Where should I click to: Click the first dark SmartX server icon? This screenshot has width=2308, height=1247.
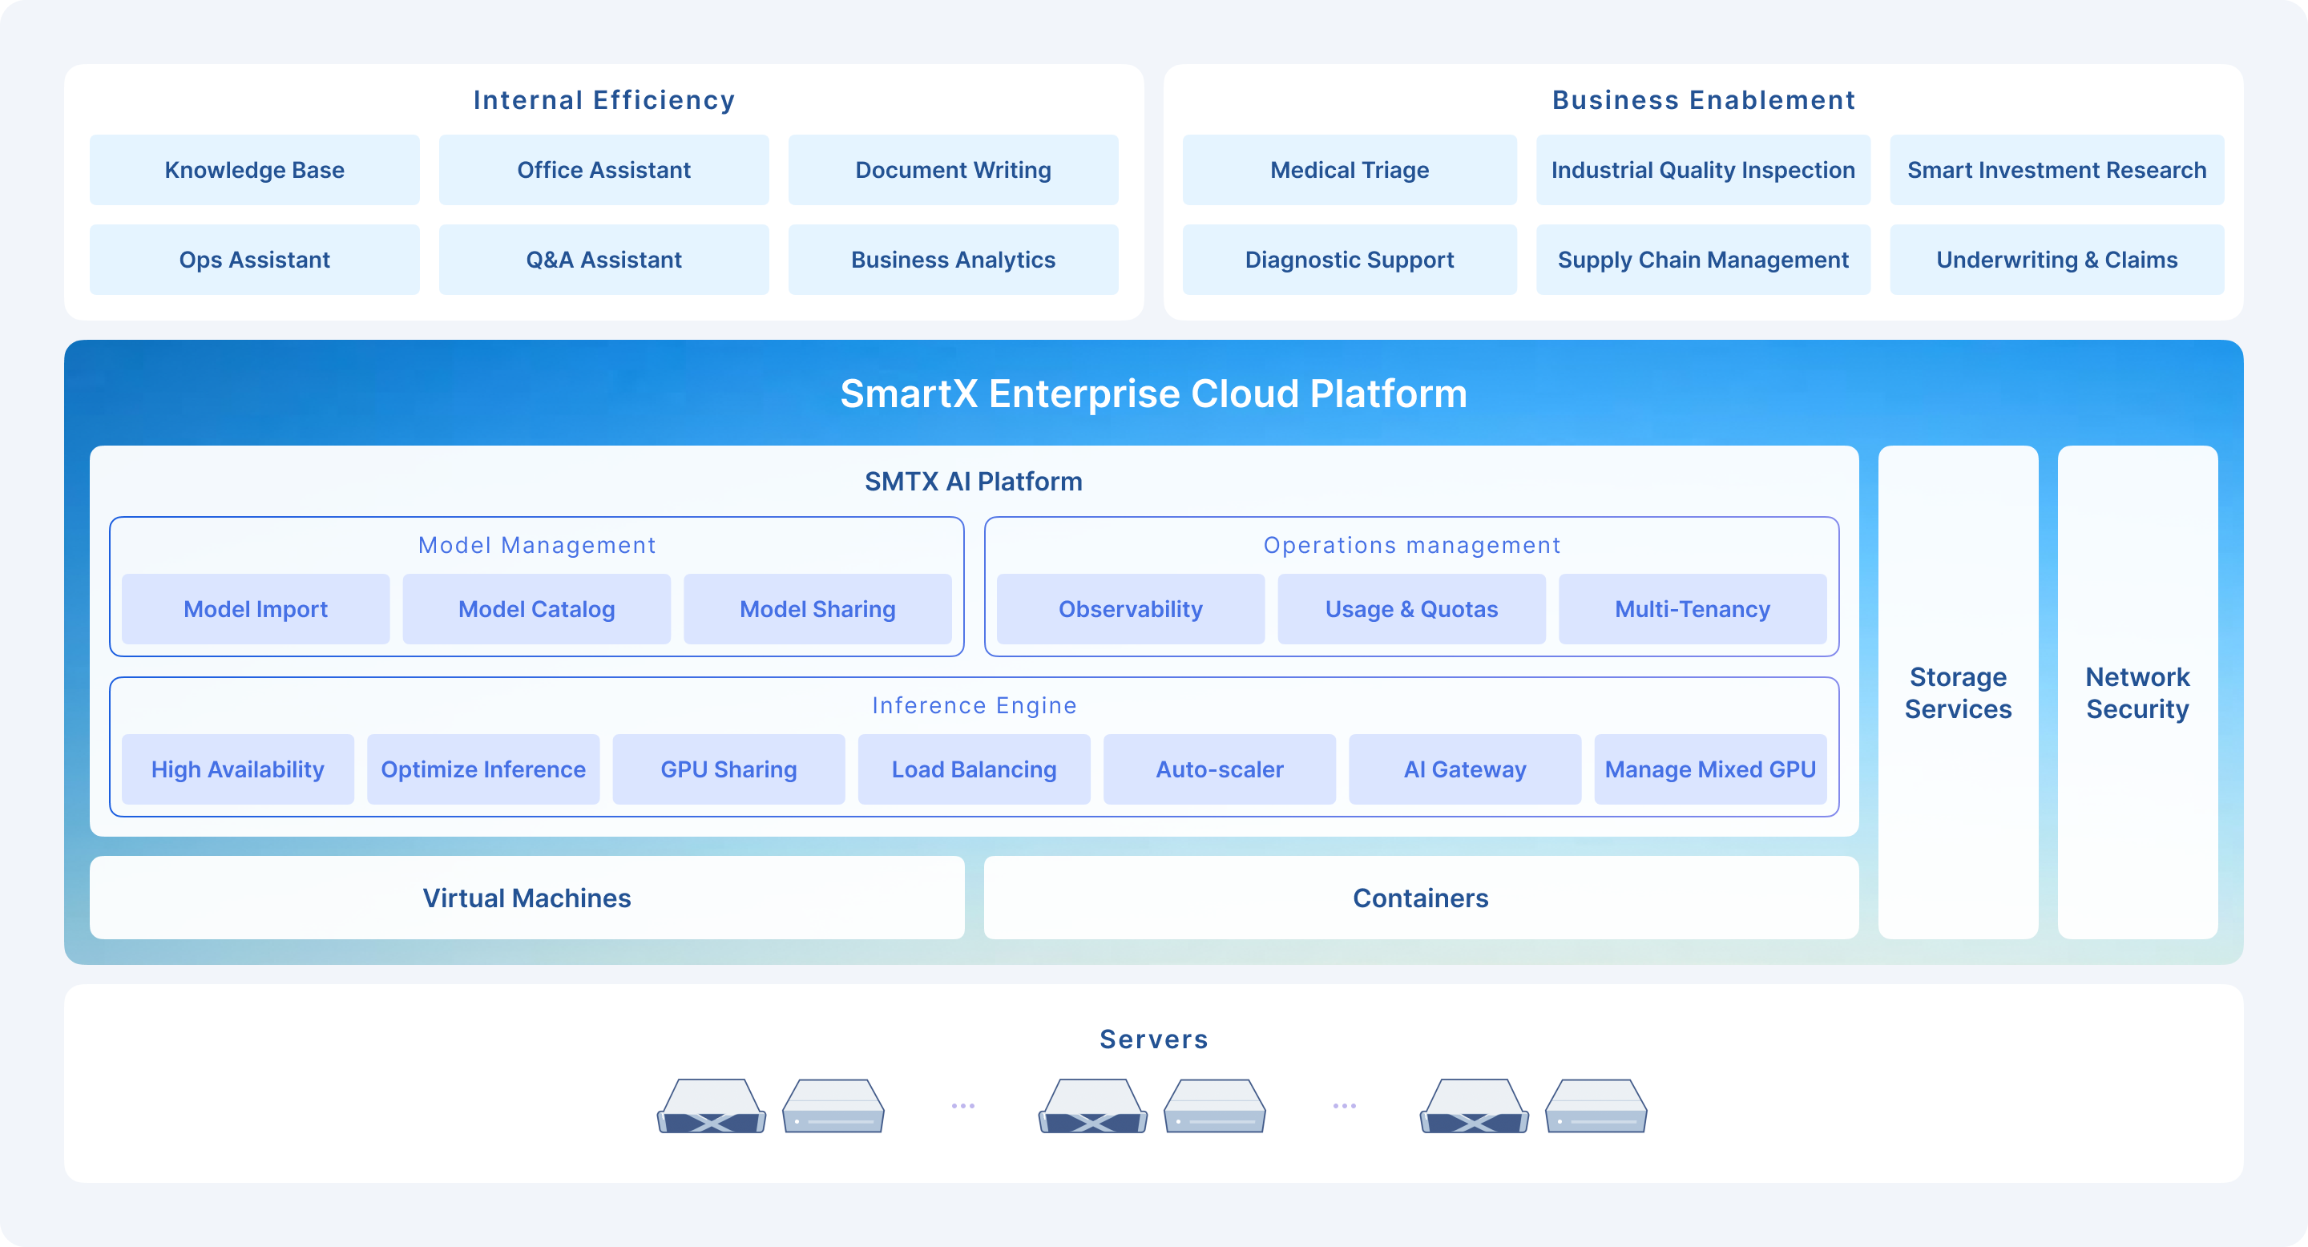click(x=712, y=1105)
